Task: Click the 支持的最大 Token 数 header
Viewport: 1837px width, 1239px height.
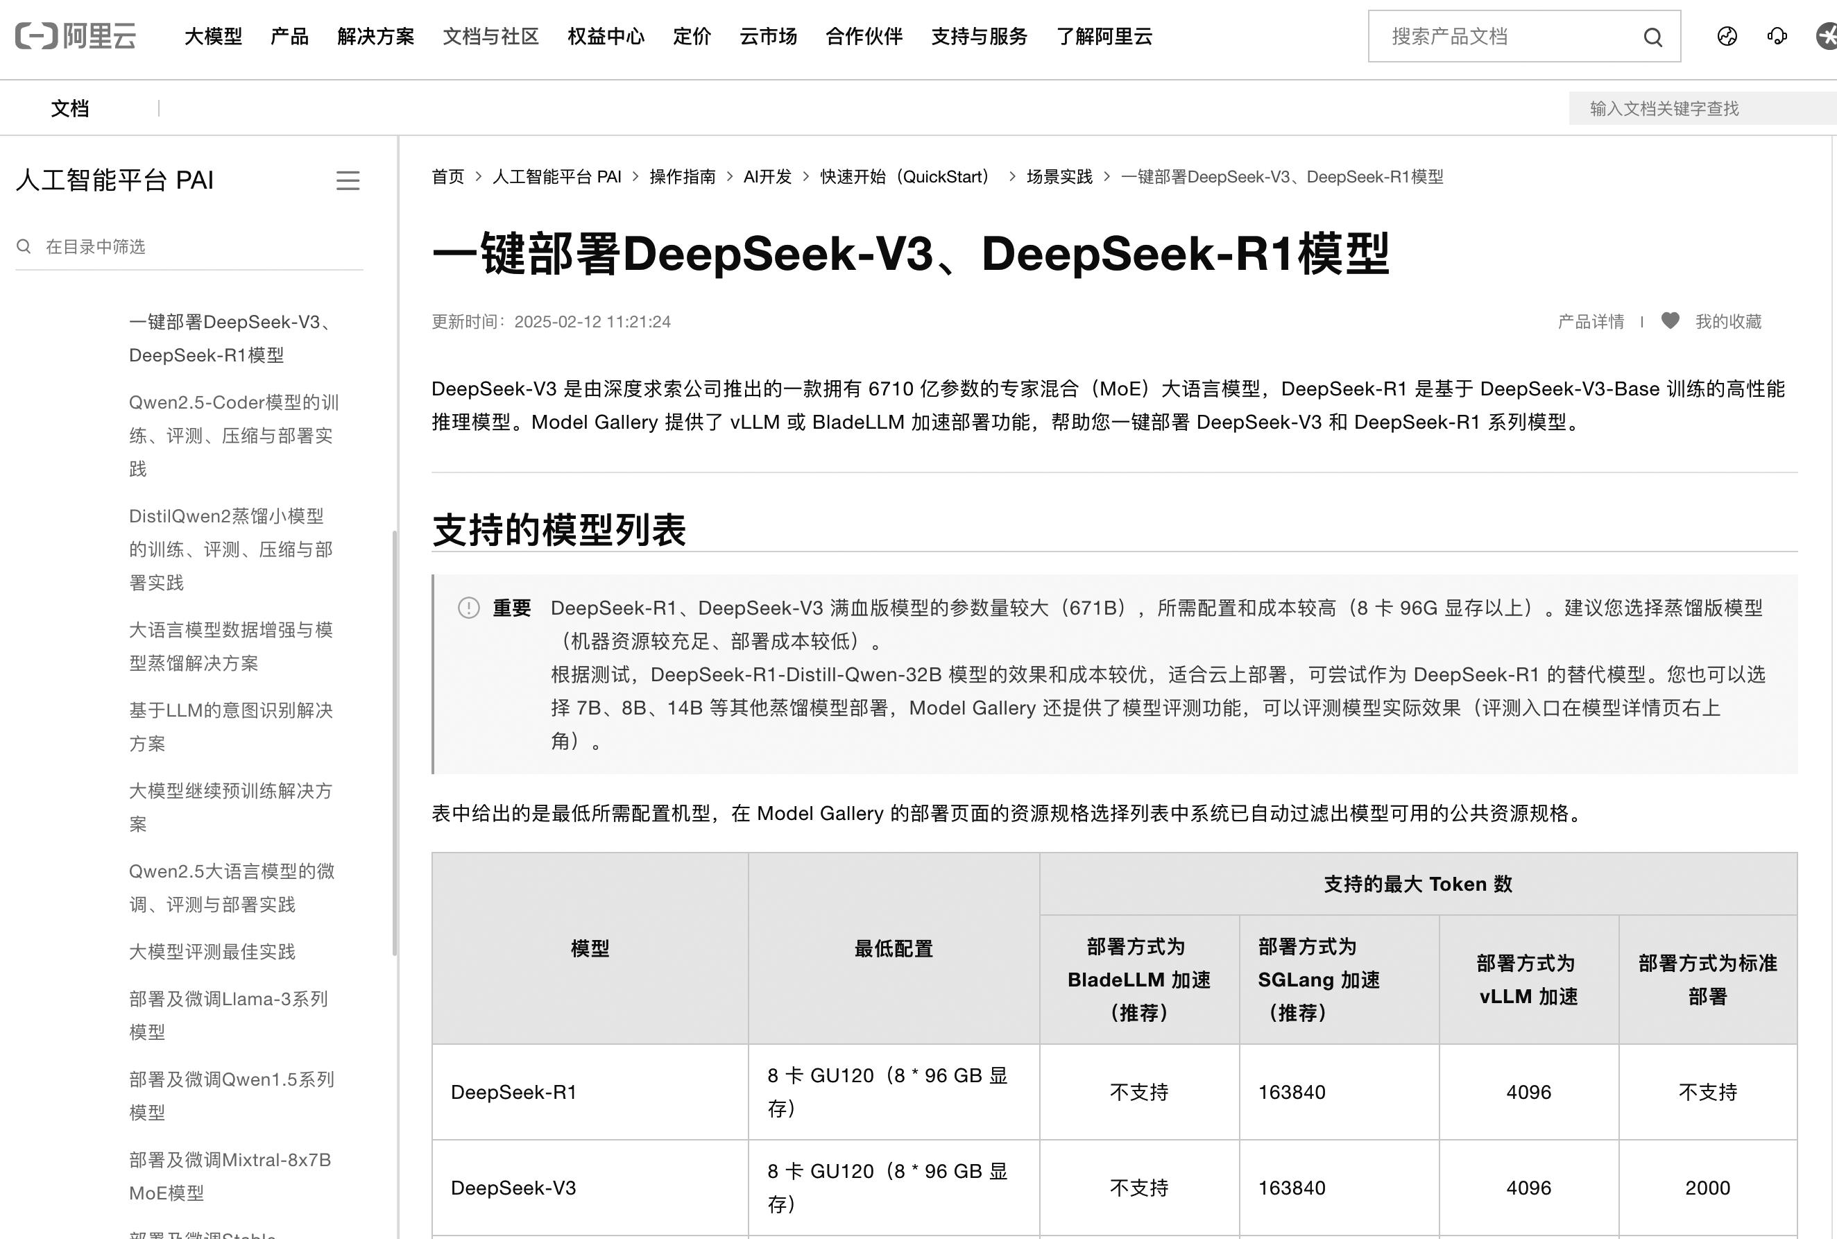Action: tap(1418, 883)
